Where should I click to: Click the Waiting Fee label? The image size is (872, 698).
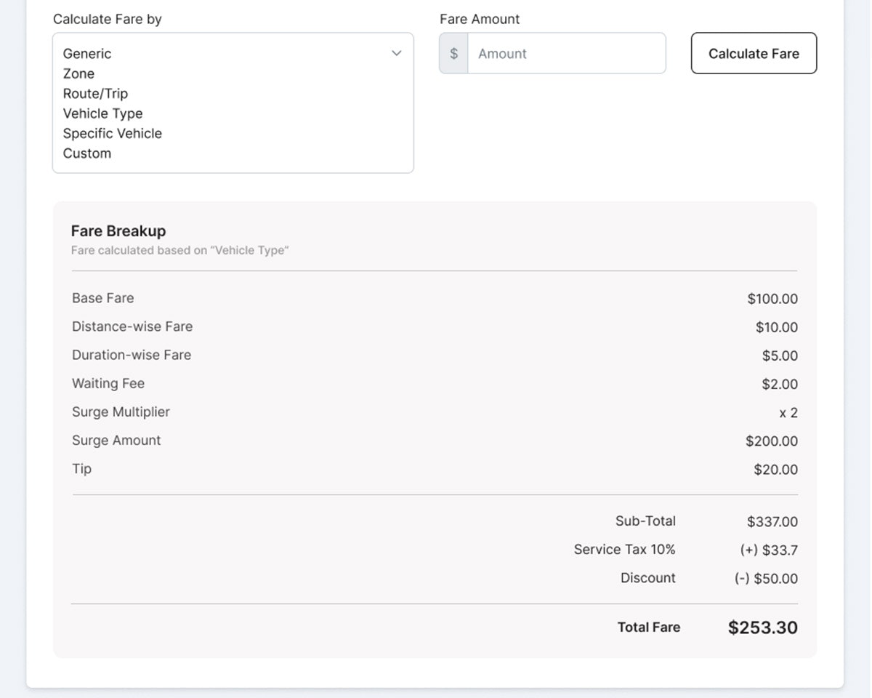[108, 383]
